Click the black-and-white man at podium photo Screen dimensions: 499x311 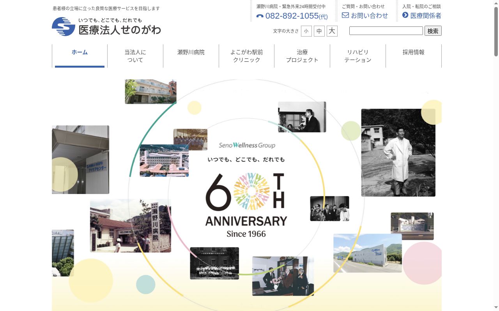click(x=302, y=117)
